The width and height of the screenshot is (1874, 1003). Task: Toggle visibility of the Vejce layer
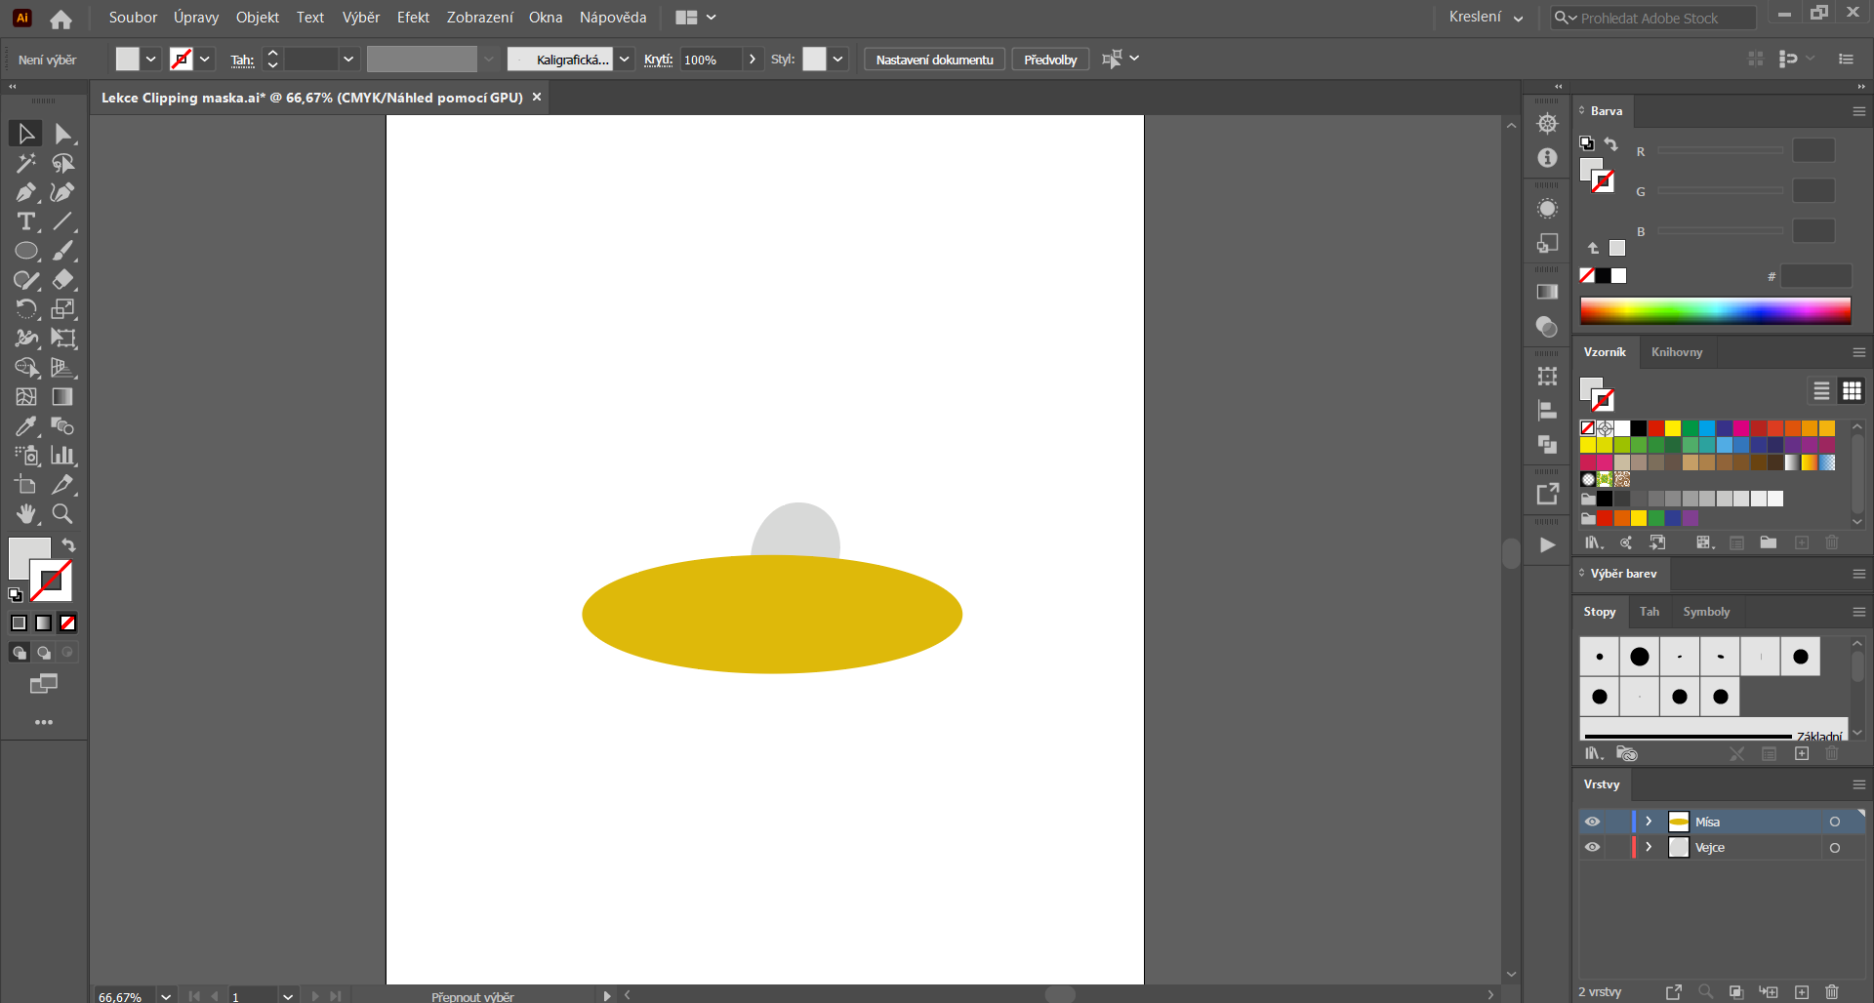(1593, 847)
